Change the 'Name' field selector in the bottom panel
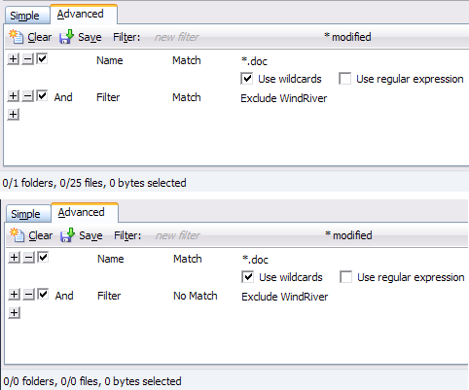 pos(111,259)
